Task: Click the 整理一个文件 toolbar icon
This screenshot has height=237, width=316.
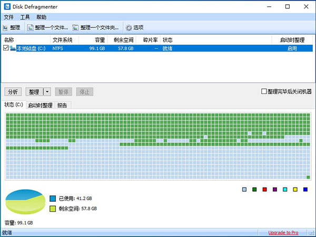Action: 31,27
